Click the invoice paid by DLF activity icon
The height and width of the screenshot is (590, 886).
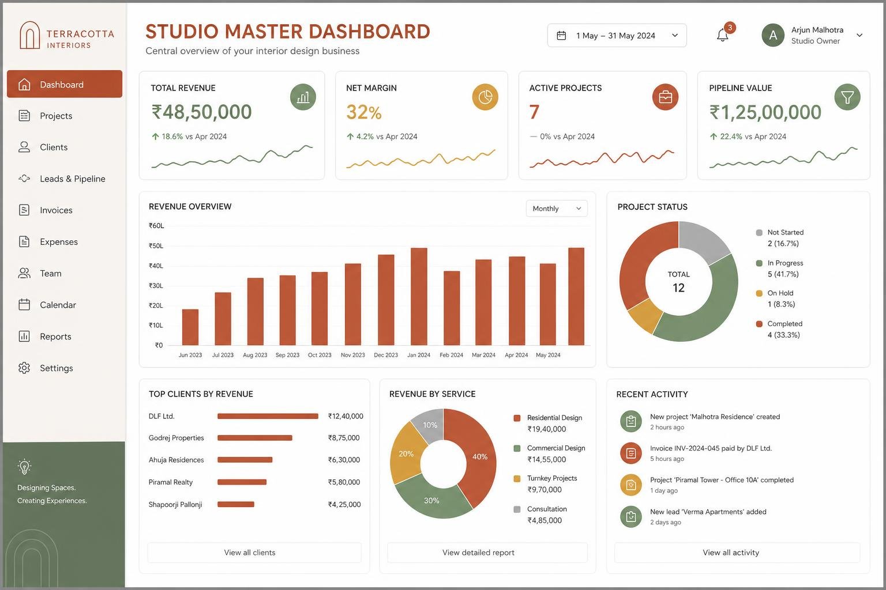coord(631,453)
